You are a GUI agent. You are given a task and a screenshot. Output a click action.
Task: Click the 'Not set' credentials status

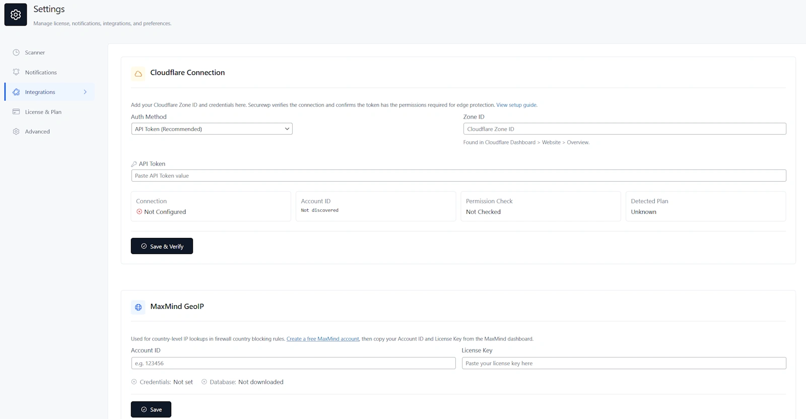click(183, 382)
